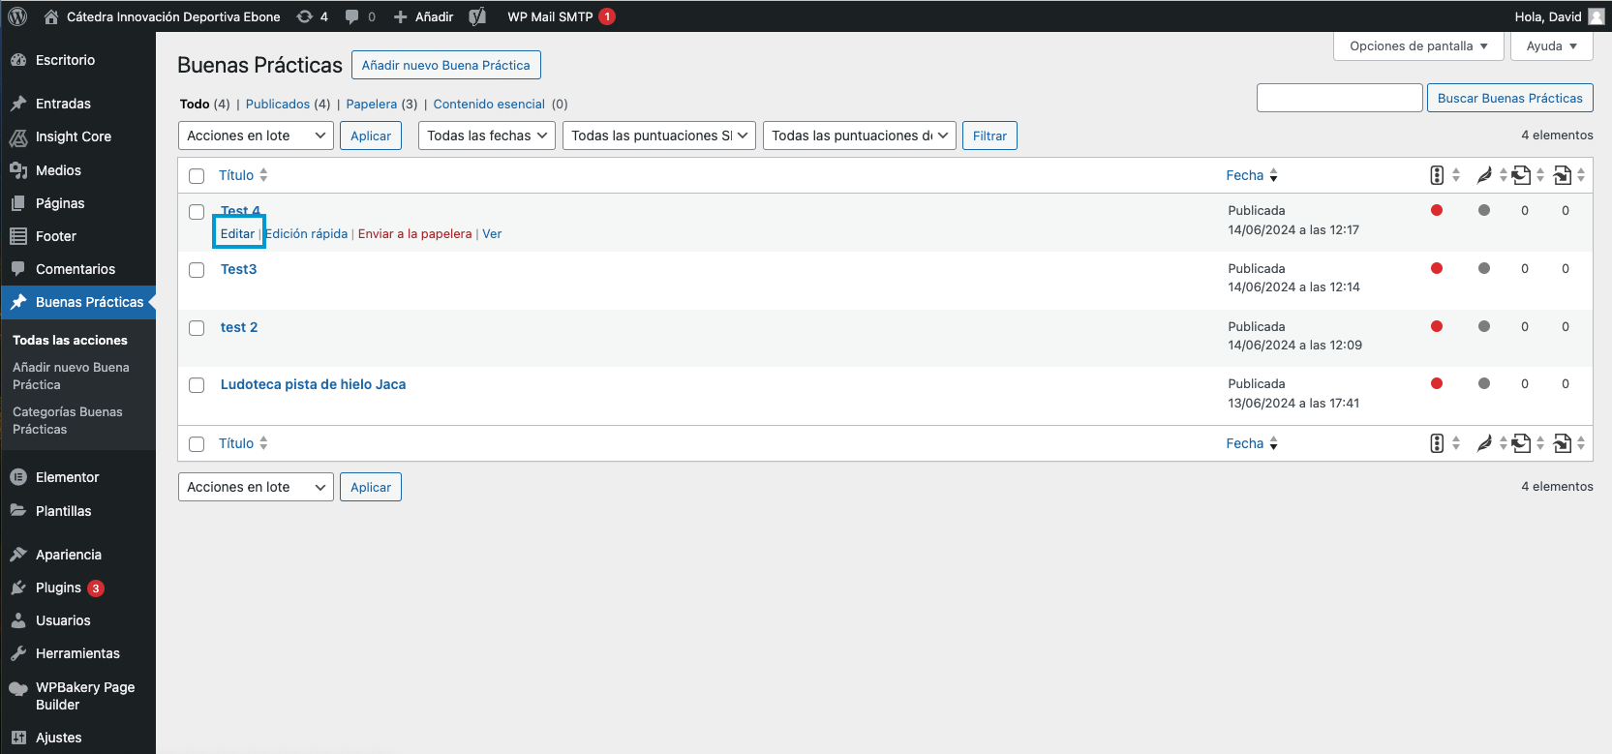Filter list by Papelera

(x=371, y=104)
